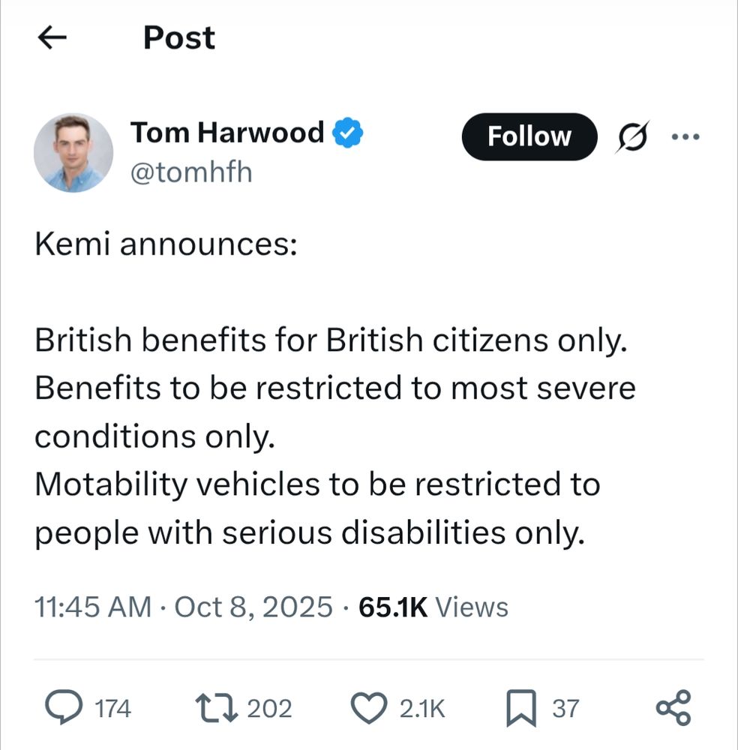Open the @tomhfh handle link
738x750 pixels.
(x=191, y=172)
